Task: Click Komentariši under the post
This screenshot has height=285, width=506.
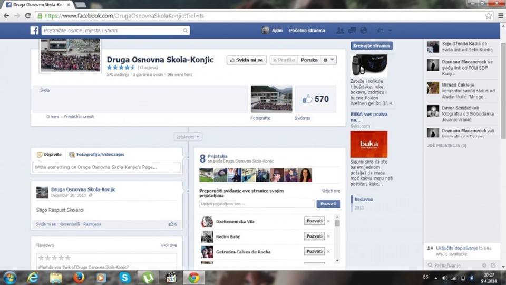Action: click(x=70, y=224)
